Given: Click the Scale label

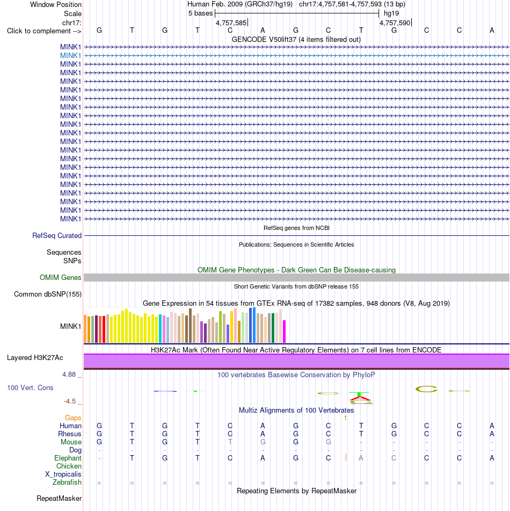Looking at the screenshot, I should [x=72, y=13].
